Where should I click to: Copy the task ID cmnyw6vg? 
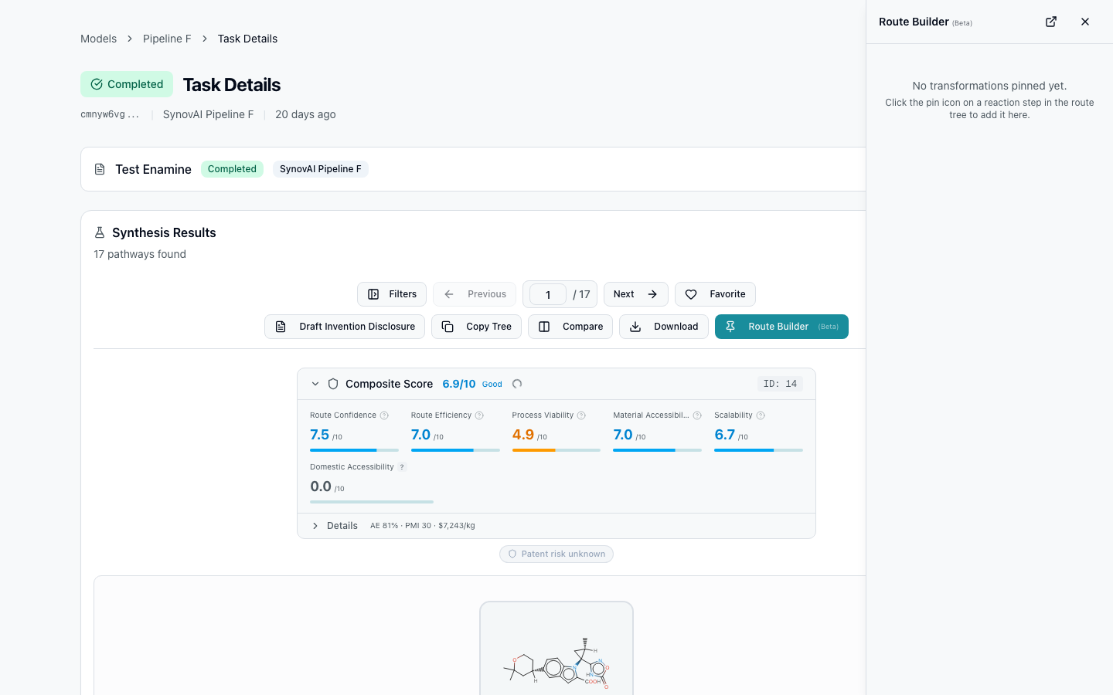tap(110, 114)
